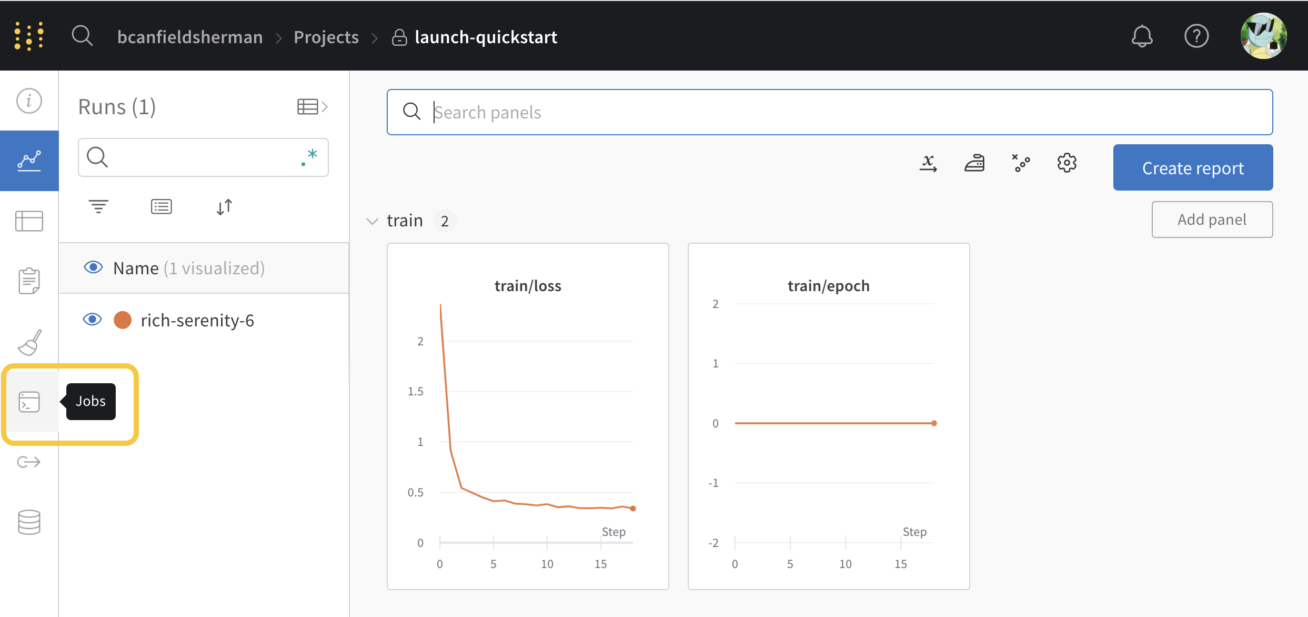
Task: Click the notifications bell icon
Action: [x=1142, y=36]
